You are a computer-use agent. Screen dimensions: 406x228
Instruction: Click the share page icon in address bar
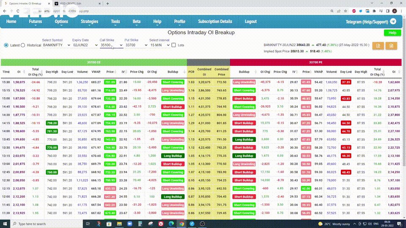click(339, 11)
